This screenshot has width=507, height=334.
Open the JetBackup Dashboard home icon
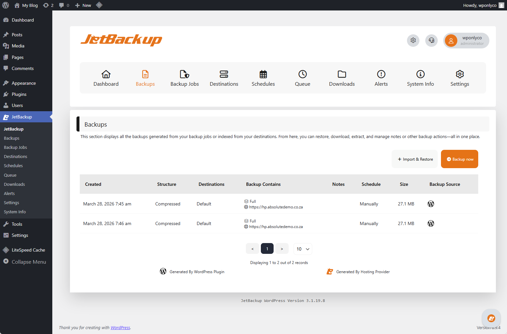click(x=106, y=74)
